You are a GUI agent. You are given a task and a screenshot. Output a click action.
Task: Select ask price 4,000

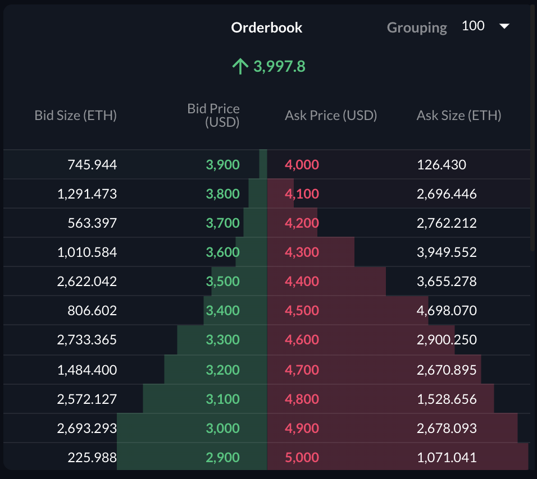(302, 165)
